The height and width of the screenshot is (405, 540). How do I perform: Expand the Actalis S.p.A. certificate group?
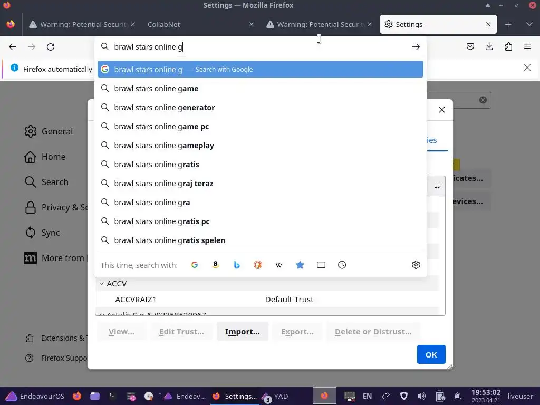(x=102, y=314)
